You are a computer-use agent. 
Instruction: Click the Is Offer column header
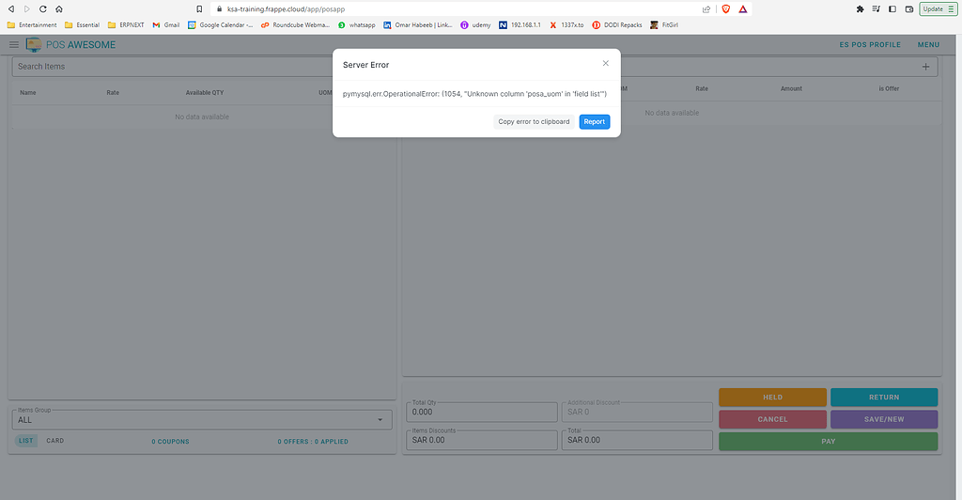(889, 89)
